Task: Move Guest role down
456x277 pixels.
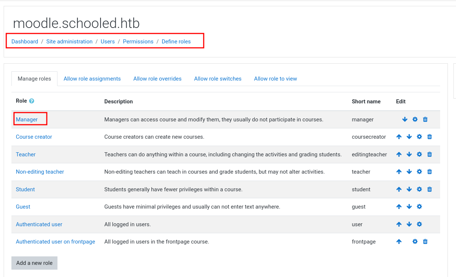Action: click(409, 207)
